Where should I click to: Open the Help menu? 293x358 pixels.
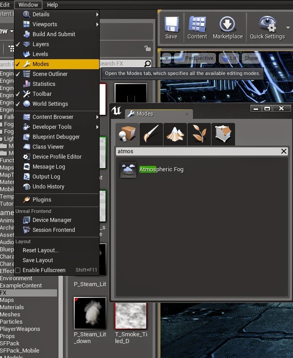[53, 5]
